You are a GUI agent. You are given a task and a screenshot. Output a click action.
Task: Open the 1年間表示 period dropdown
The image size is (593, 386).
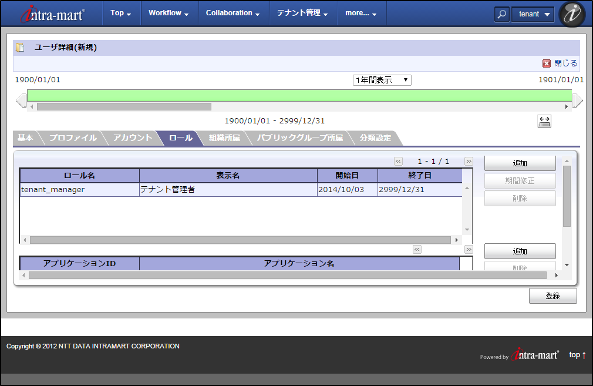click(x=382, y=80)
